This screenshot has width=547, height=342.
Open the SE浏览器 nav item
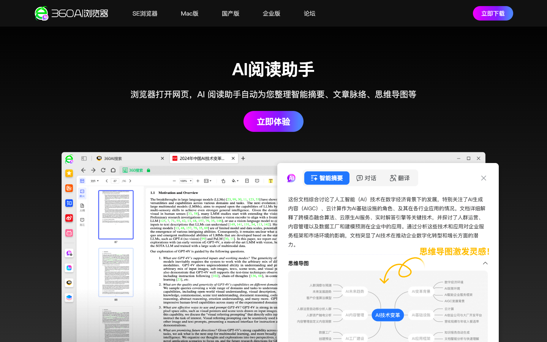(x=145, y=13)
